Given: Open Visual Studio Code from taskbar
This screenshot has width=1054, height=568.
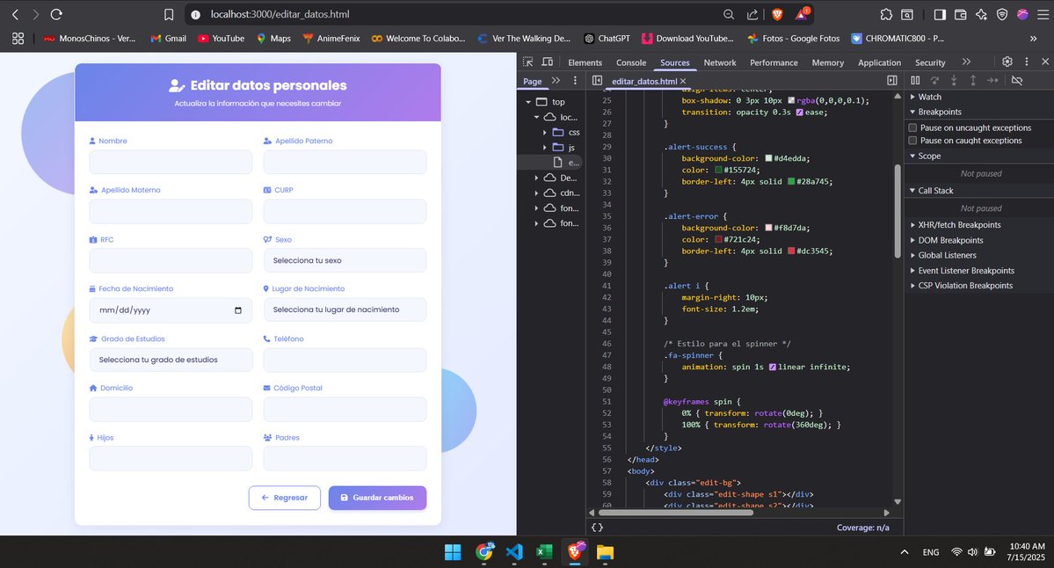Looking at the screenshot, I should 514,552.
